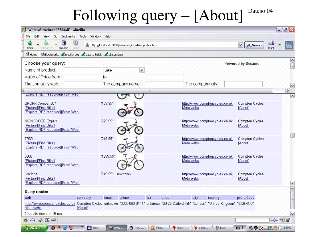Click the 8500 mountain bike picture

pyautogui.click(x=130, y=162)
